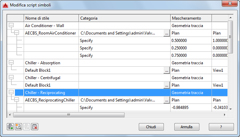Click the browse styles magnifier icon
This screenshot has height=137, width=240.
[18, 127]
